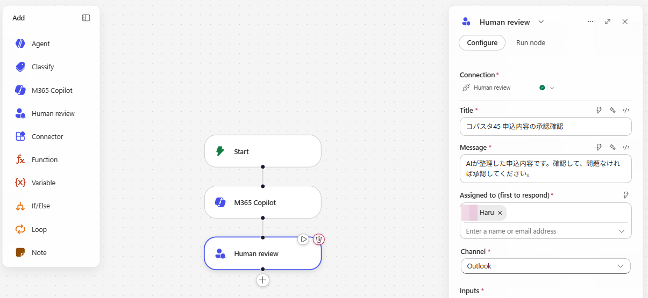Click the Haru assignee chip

coord(484,213)
